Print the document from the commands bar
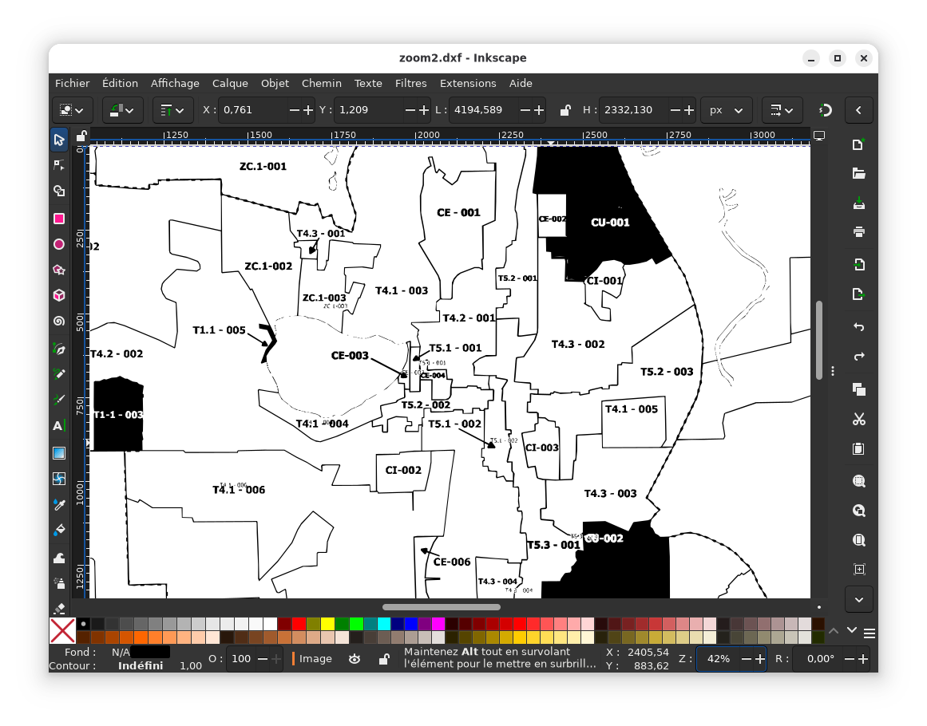The image size is (927, 726). [858, 232]
